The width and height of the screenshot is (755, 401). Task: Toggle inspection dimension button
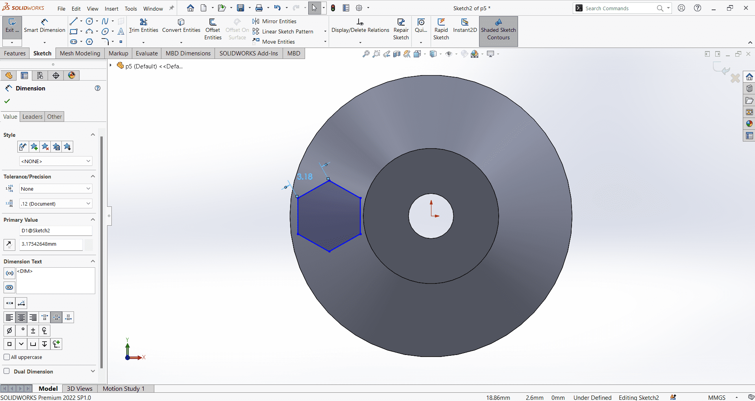click(x=9, y=287)
